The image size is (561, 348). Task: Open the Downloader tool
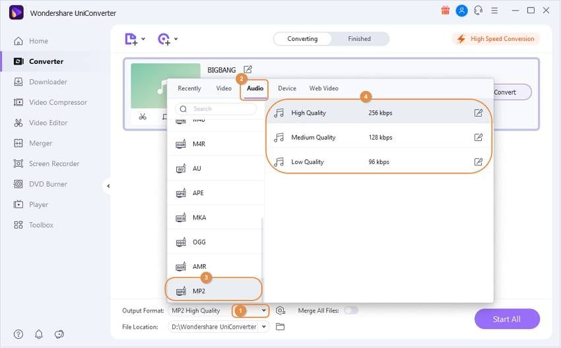[40, 82]
